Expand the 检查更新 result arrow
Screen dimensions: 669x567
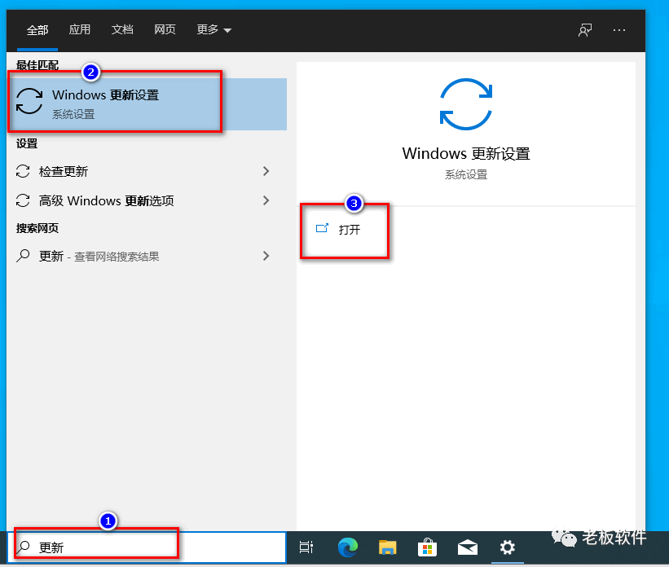(x=266, y=172)
